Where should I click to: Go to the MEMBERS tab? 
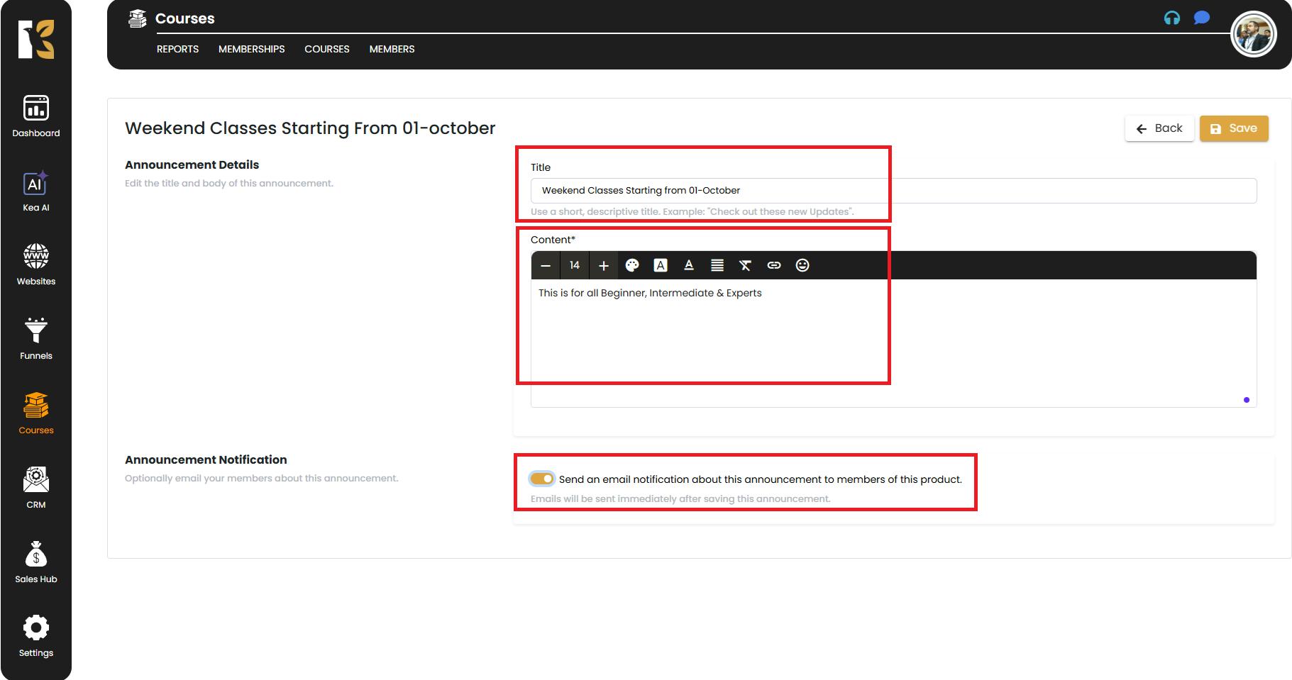pyautogui.click(x=392, y=49)
